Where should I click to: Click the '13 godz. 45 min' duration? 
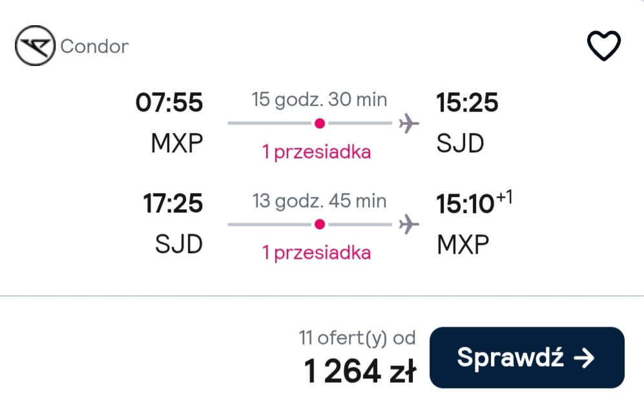pos(319,201)
